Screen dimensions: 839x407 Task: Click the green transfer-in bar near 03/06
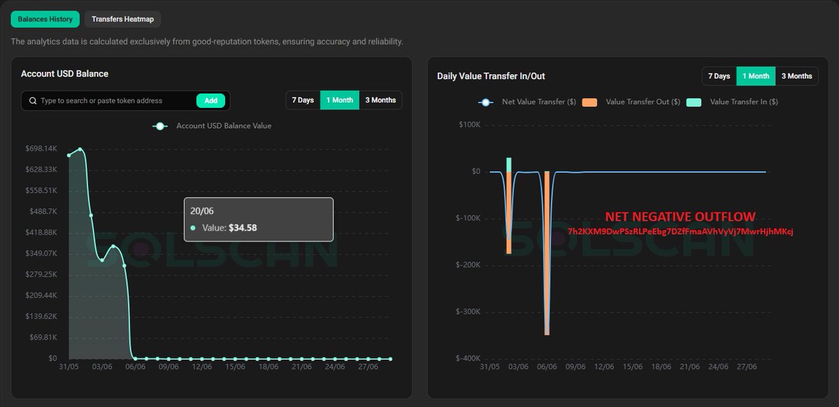(509, 164)
